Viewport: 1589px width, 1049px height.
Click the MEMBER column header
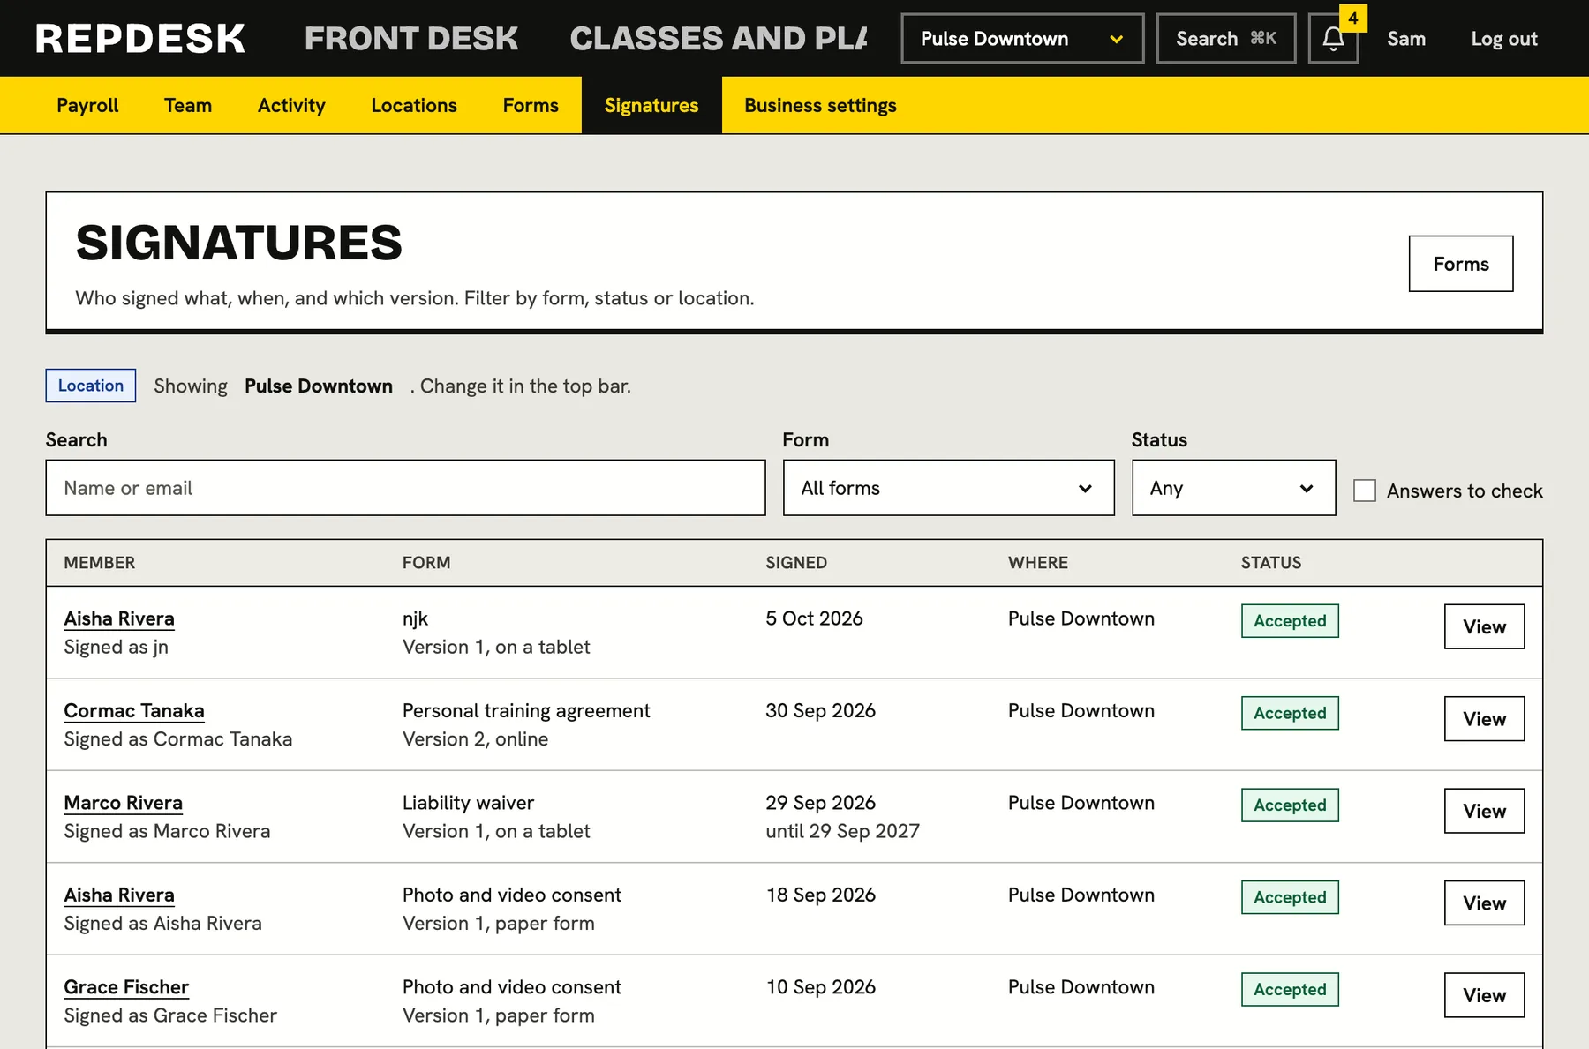coord(100,563)
